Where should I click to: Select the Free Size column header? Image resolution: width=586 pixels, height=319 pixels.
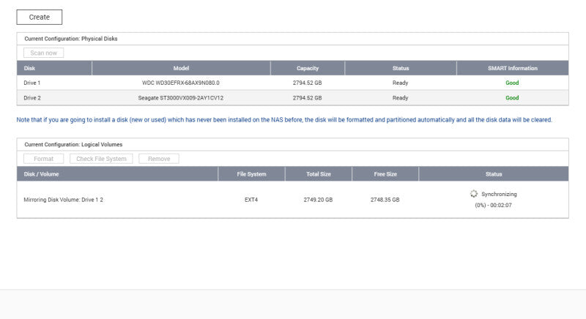coord(385,174)
